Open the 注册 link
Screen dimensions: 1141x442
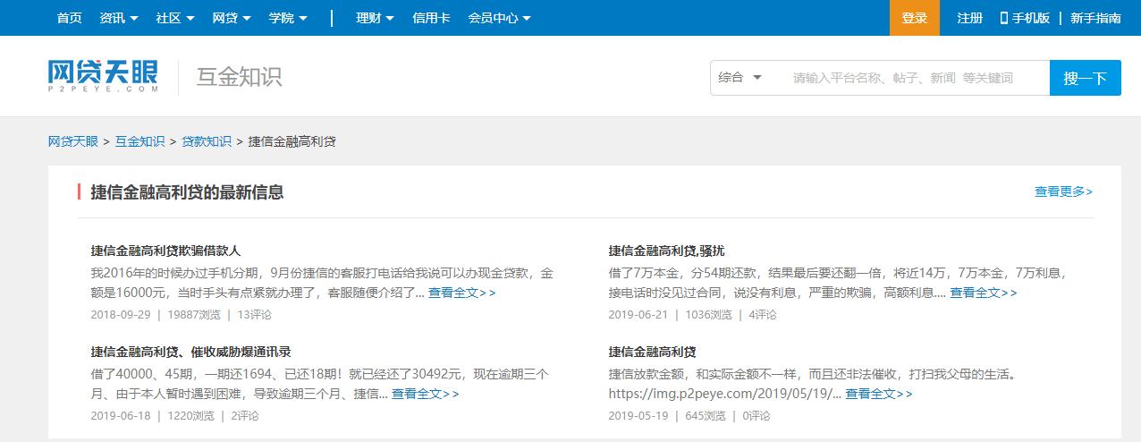969,18
